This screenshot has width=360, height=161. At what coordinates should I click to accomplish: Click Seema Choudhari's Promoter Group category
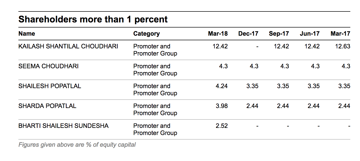[155, 70]
